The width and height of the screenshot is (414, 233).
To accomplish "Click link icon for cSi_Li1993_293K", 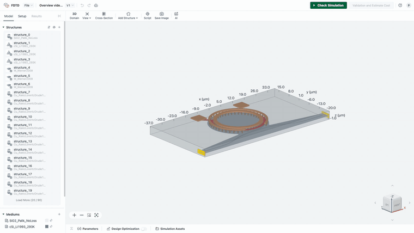I will point(51,226).
